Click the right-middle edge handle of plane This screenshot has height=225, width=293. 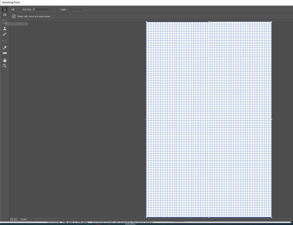pyautogui.click(x=271, y=119)
